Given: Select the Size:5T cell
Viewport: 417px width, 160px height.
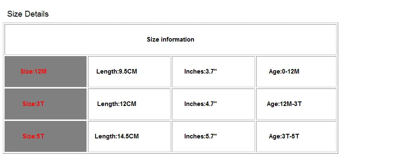Looking at the screenshot, I should click(45, 136).
